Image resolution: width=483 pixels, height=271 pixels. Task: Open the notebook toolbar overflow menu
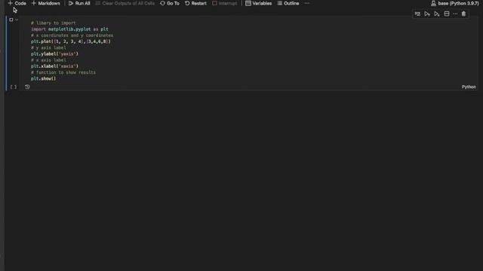tap(307, 3)
